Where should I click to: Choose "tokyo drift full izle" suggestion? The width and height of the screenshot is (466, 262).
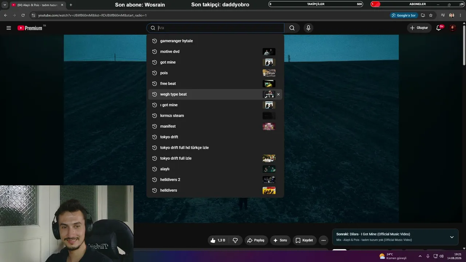(215, 158)
